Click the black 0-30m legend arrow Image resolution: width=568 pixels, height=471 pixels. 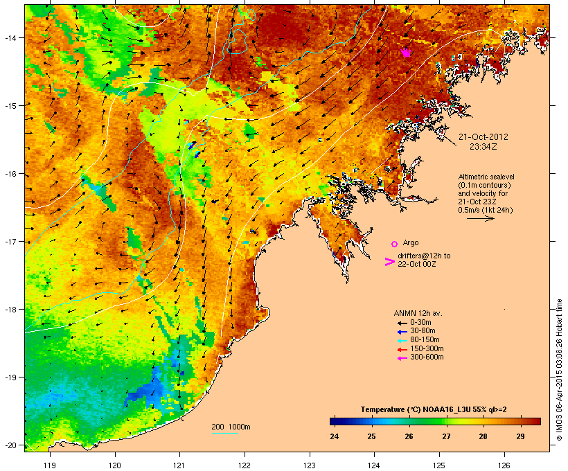402,323
